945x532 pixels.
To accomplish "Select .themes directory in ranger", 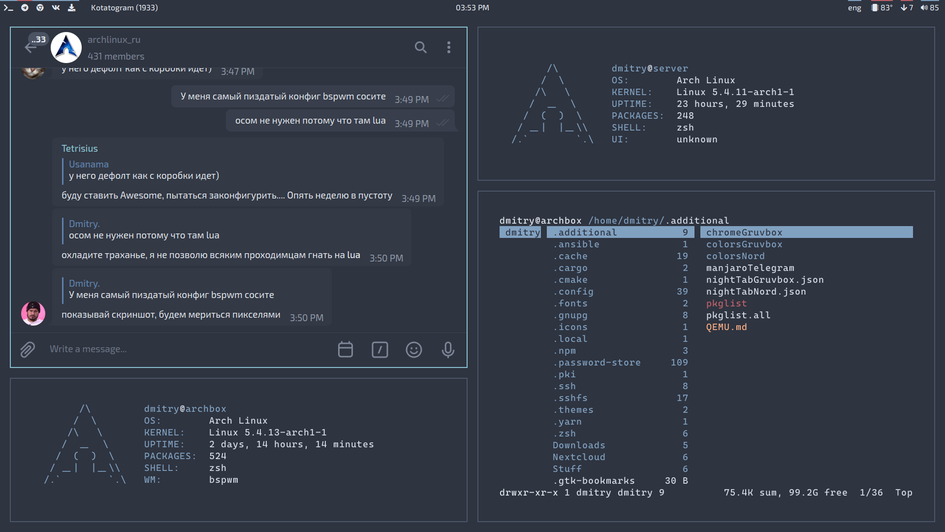I will click(x=620, y=410).
